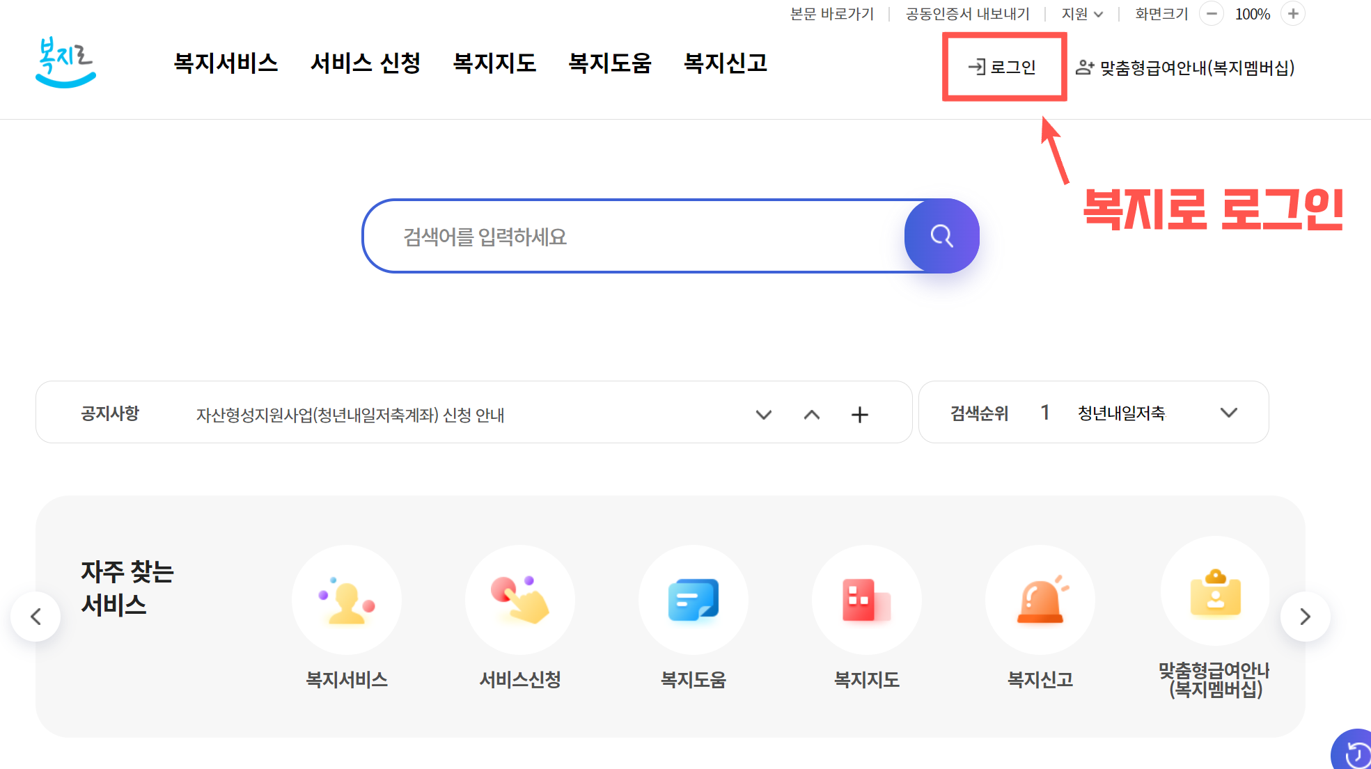The width and height of the screenshot is (1371, 769).
Task: Expand the 지원 dropdown
Action: point(1081,13)
